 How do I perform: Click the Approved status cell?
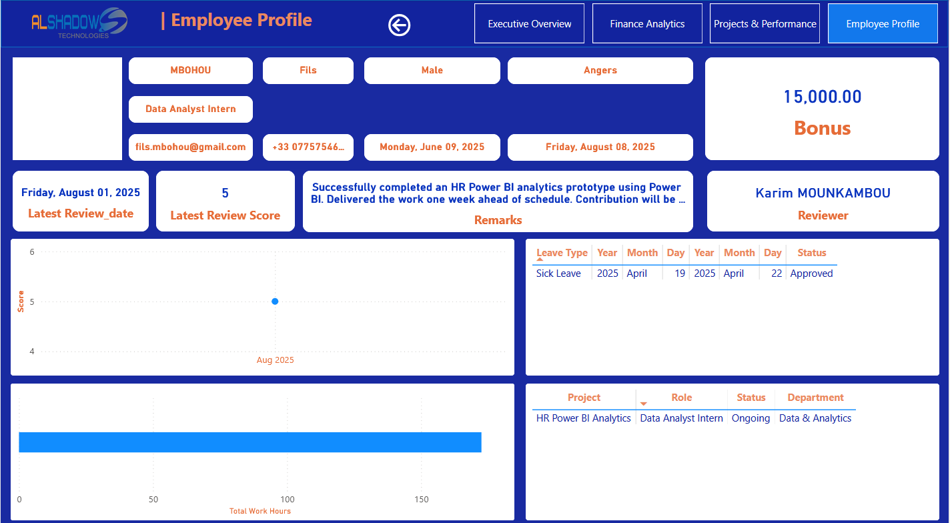(811, 274)
